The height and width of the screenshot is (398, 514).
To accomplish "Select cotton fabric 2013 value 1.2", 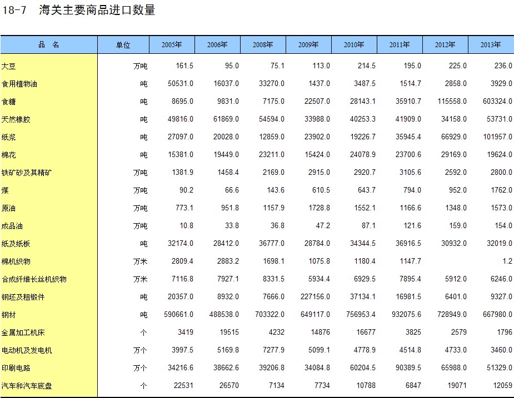I will point(507,261).
